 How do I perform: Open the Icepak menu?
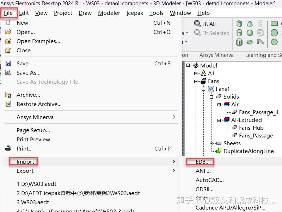[135, 13]
